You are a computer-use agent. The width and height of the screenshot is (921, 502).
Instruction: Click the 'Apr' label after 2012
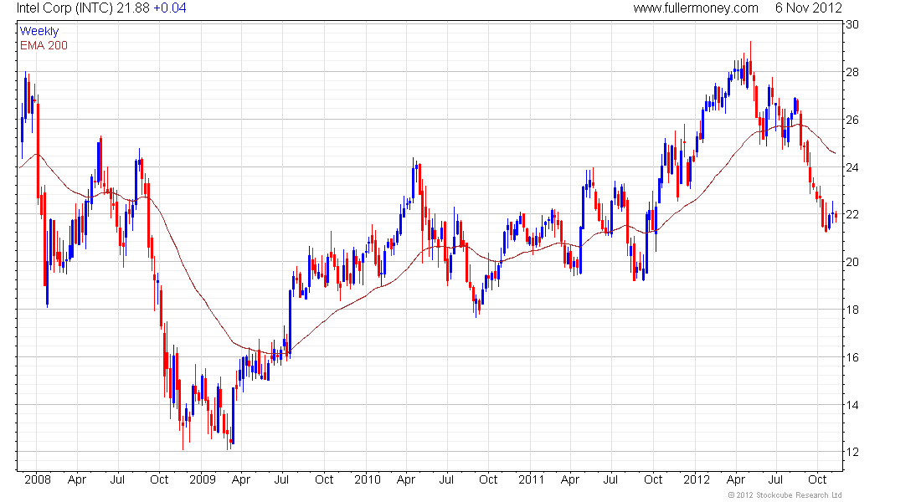[735, 479]
